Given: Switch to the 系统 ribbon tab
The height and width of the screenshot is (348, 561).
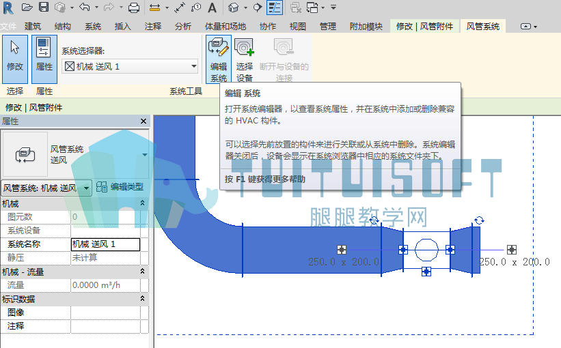Looking at the screenshot, I should tap(93, 27).
